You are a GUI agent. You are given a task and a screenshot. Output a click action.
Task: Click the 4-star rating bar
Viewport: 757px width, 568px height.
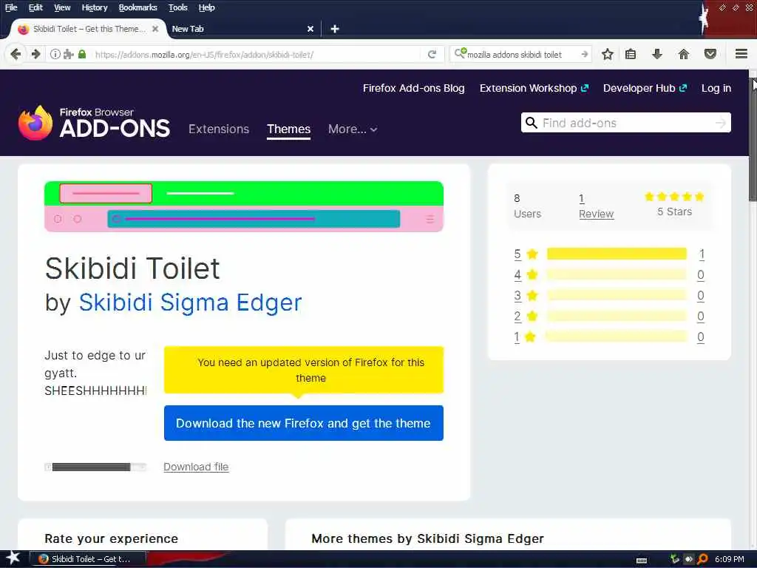pyautogui.click(x=617, y=274)
